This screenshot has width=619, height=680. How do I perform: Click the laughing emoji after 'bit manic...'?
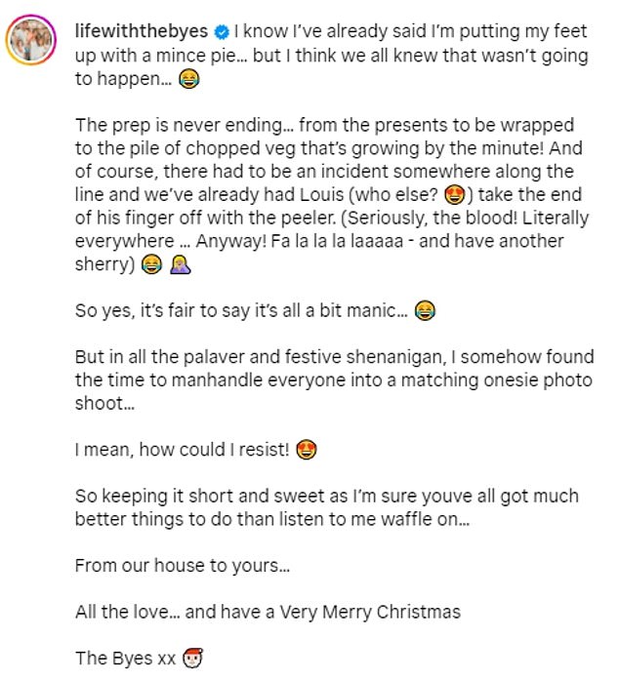(x=425, y=310)
